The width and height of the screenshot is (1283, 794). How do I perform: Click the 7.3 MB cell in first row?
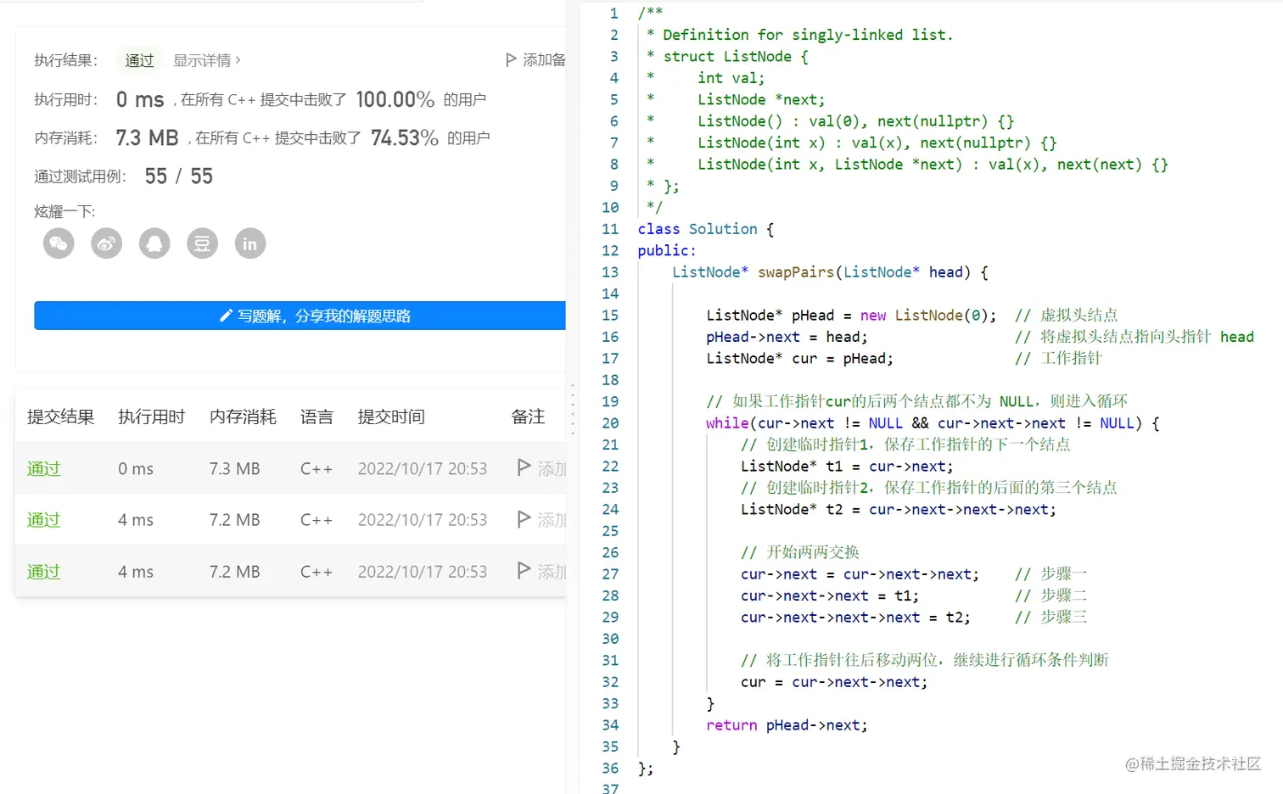pyautogui.click(x=234, y=468)
